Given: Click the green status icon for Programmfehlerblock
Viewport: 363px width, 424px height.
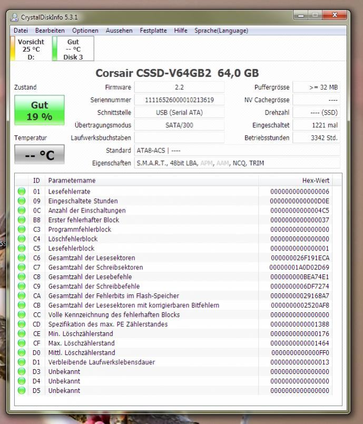Looking at the screenshot, I should tap(22, 229).
